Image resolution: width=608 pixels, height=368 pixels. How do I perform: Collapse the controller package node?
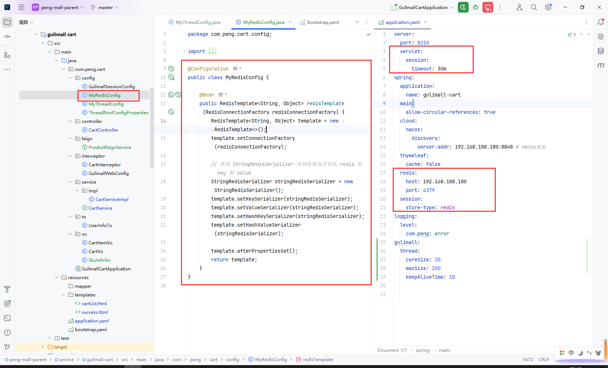70,121
